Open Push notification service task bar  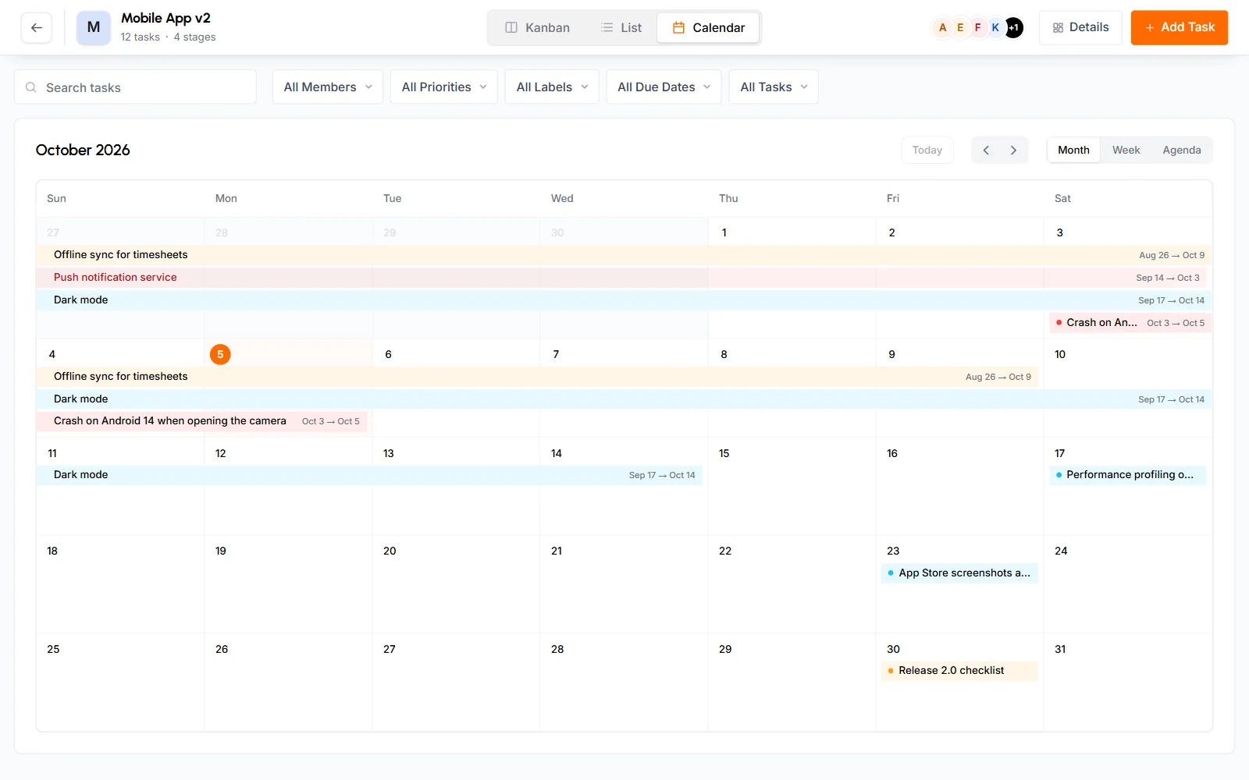click(x=621, y=278)
